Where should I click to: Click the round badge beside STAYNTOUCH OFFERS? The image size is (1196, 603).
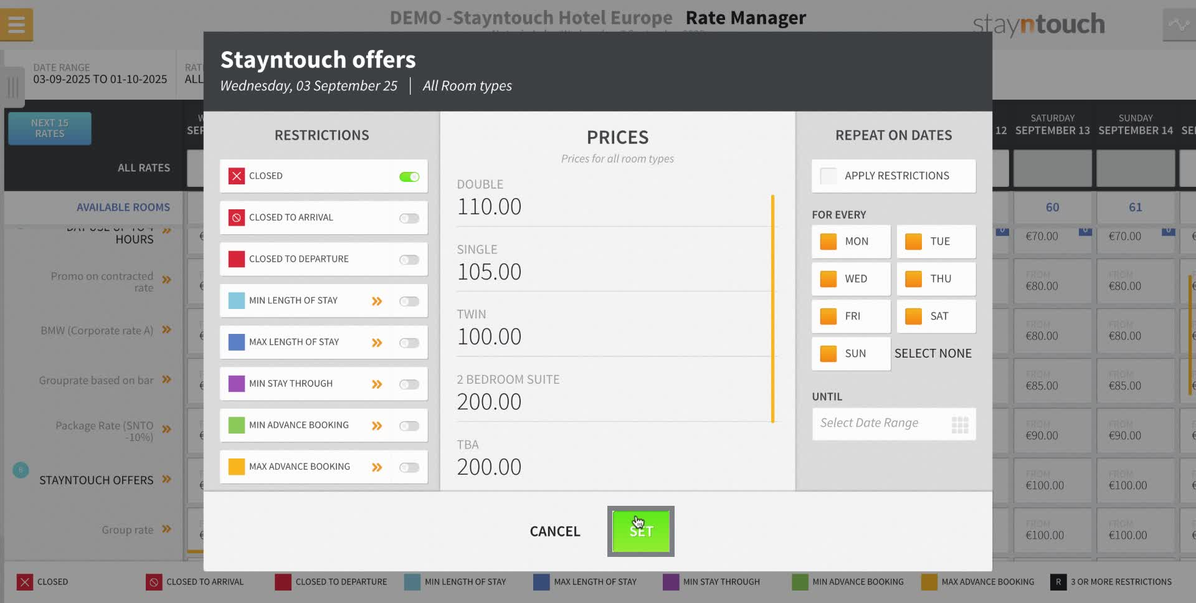pos(21,470)
